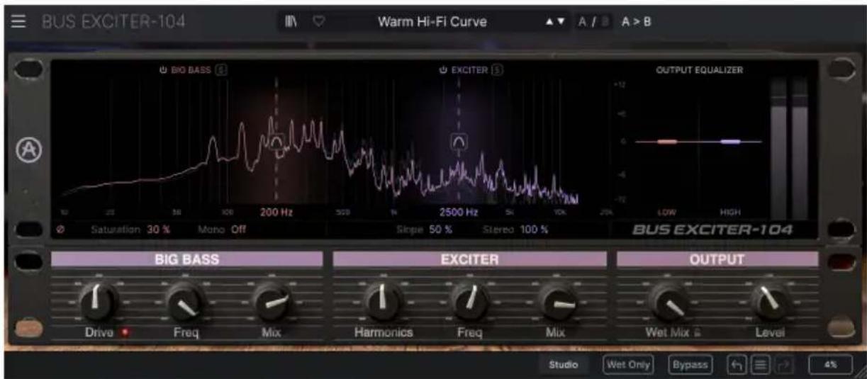Click the OUTPUT section header
The width and height of the screenshot is (867, 379).
click(x=717, y=259)
